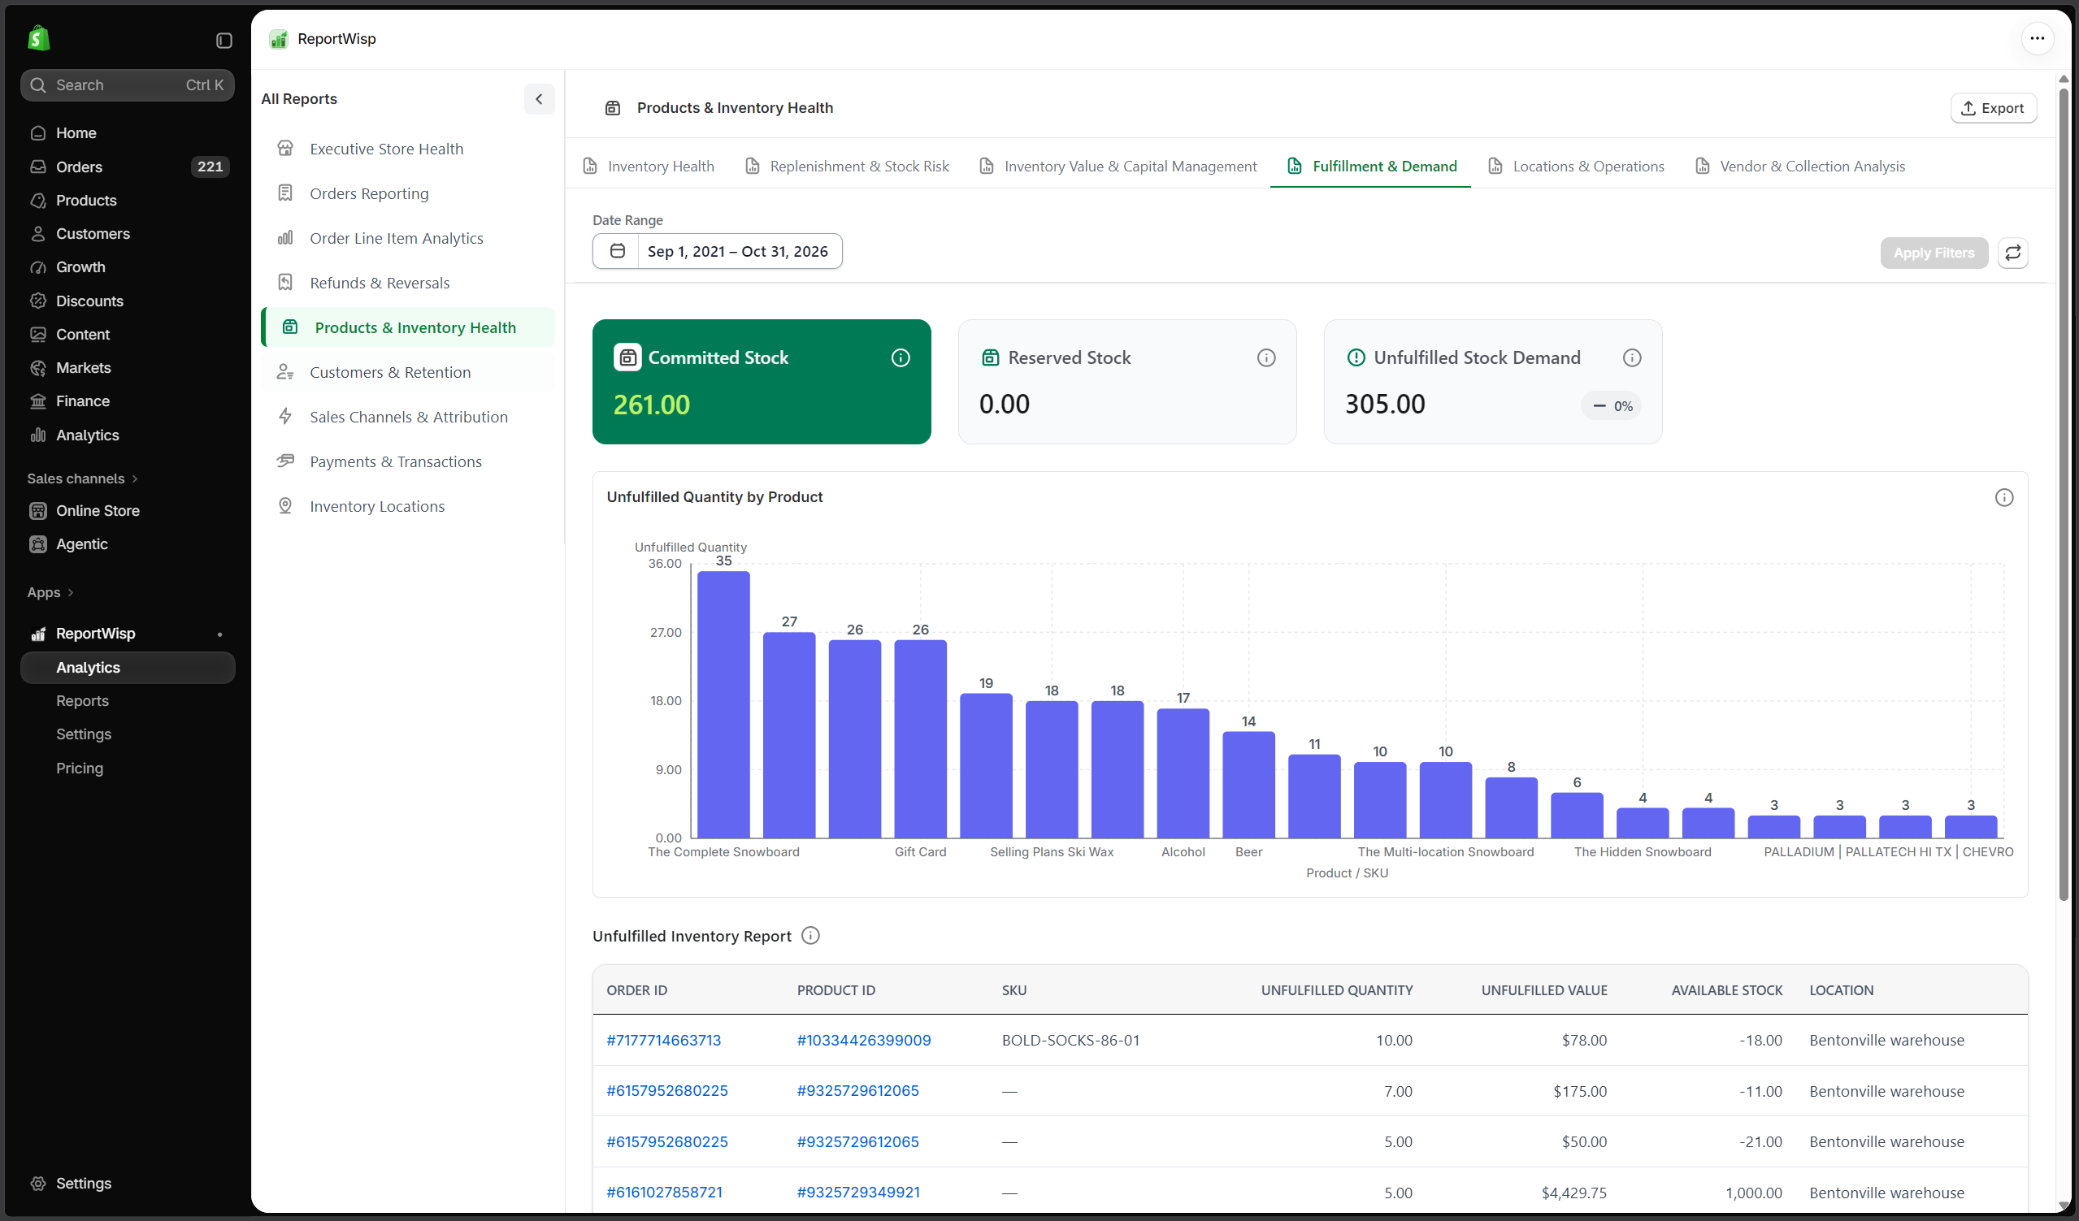Open Committed Stock info icon

(x=900, y=357)
